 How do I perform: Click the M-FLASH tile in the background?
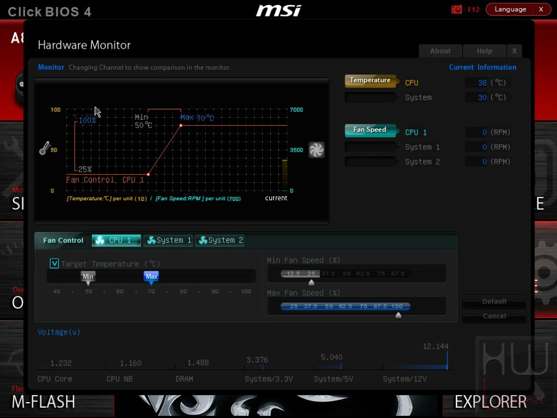pyautogui.click(x=43, y=402)
